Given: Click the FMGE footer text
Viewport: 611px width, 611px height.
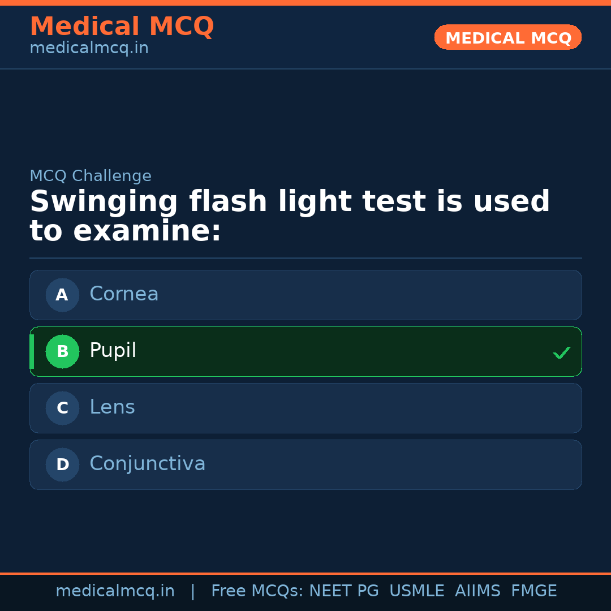Looking at the screenshot, I should pos(533,591).
